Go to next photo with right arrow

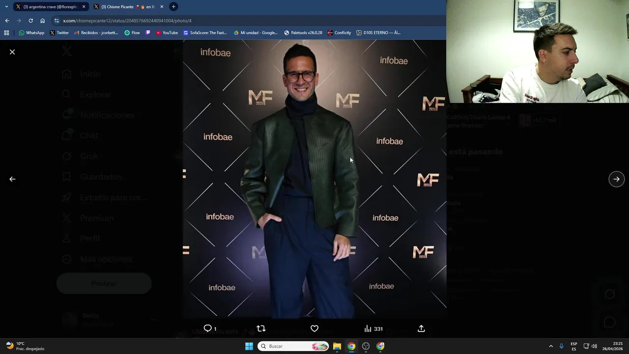tap(616, 179)
